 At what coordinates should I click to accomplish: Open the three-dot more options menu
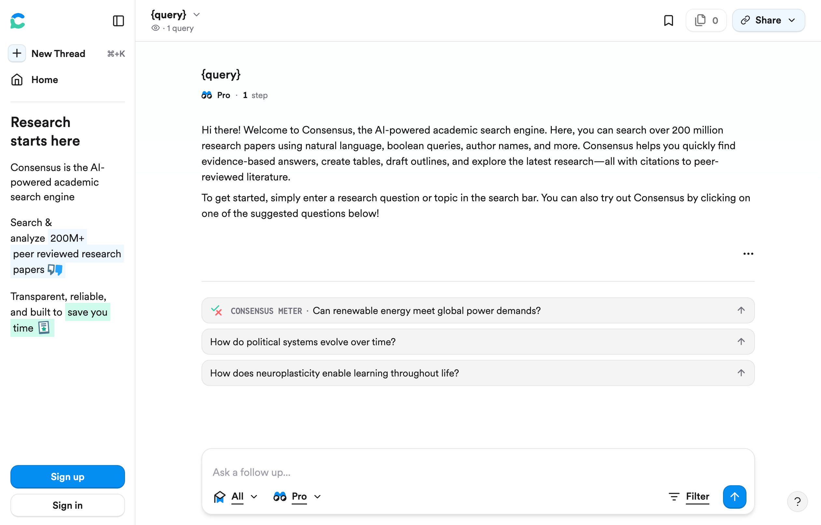click(x=748, y=254)
